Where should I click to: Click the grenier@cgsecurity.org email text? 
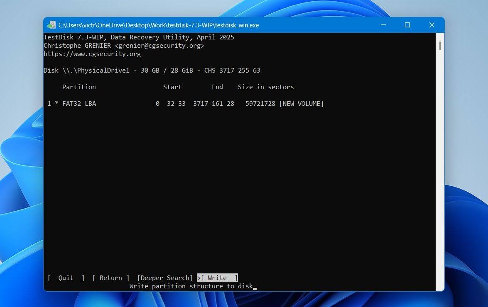coord(159,46)
